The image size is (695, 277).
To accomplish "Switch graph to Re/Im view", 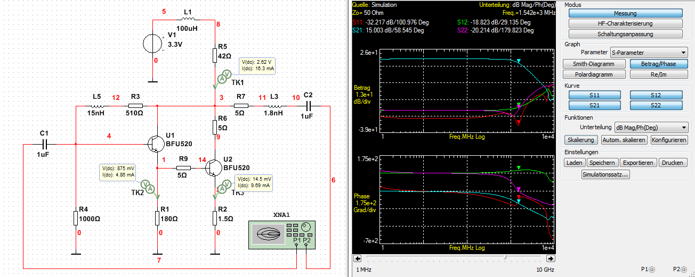I will (659, 74).
